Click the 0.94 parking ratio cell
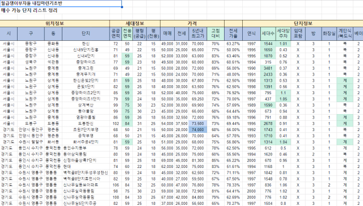The image size is (363, 206). [283, 111]
